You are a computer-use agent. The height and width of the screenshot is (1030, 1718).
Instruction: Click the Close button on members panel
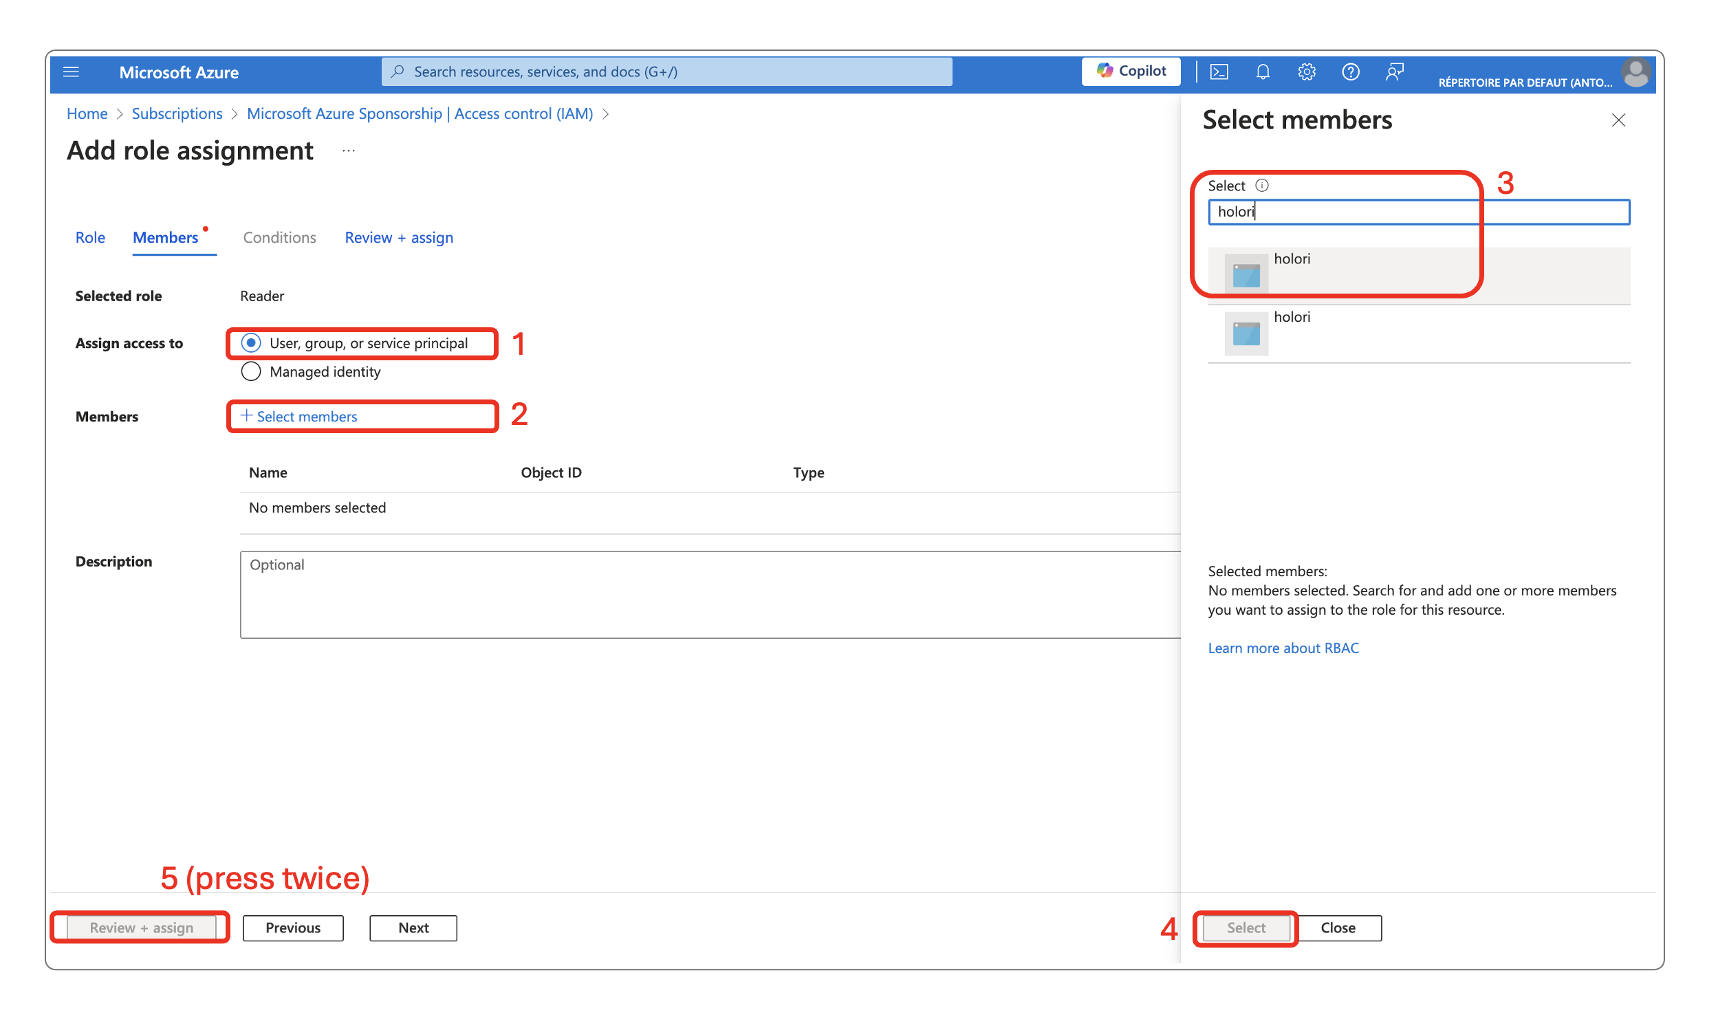pos(1338,927)
